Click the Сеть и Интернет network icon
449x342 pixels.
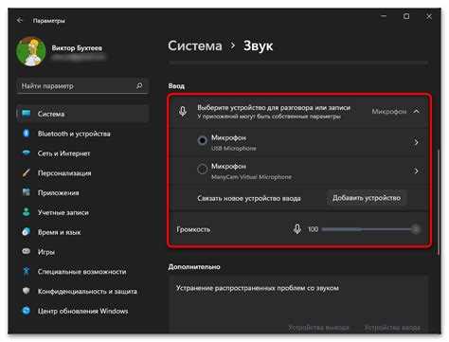(27, 153)
